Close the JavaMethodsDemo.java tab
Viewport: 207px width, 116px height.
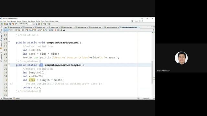click(139, 27)
